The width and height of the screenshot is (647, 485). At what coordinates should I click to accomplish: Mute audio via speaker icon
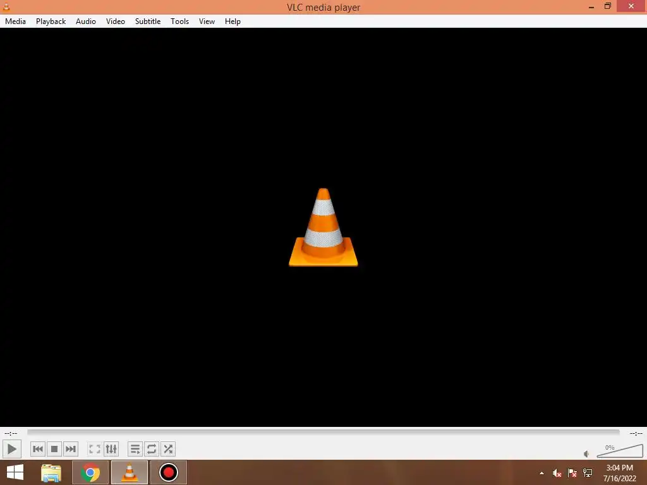pyautogui.click(x=586, y=453)
